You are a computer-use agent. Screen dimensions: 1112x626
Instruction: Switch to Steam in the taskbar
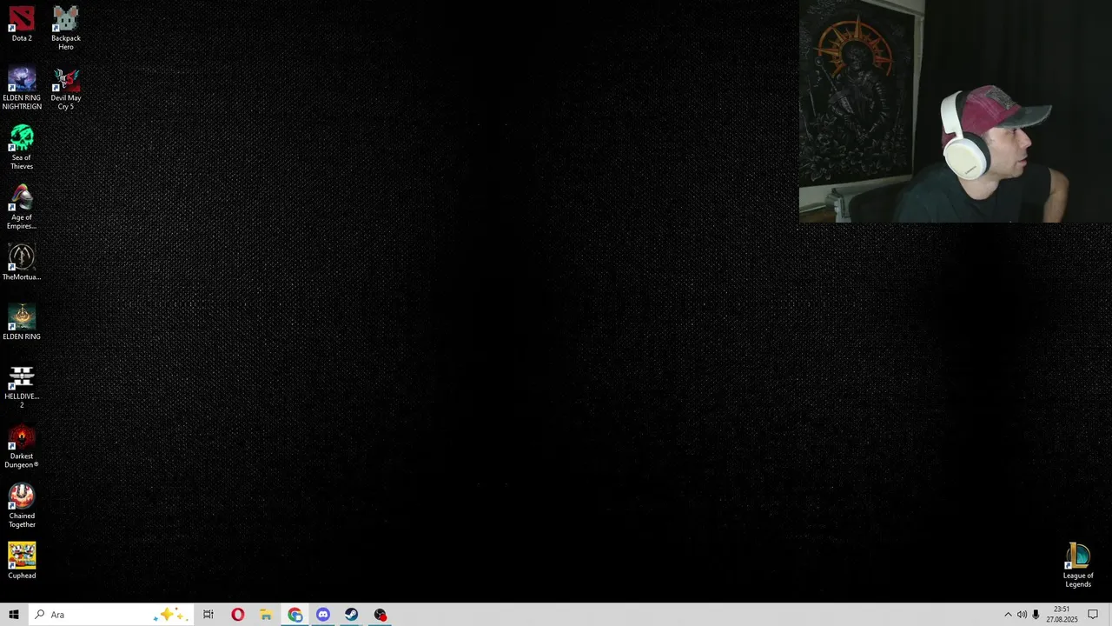(351, 615)
